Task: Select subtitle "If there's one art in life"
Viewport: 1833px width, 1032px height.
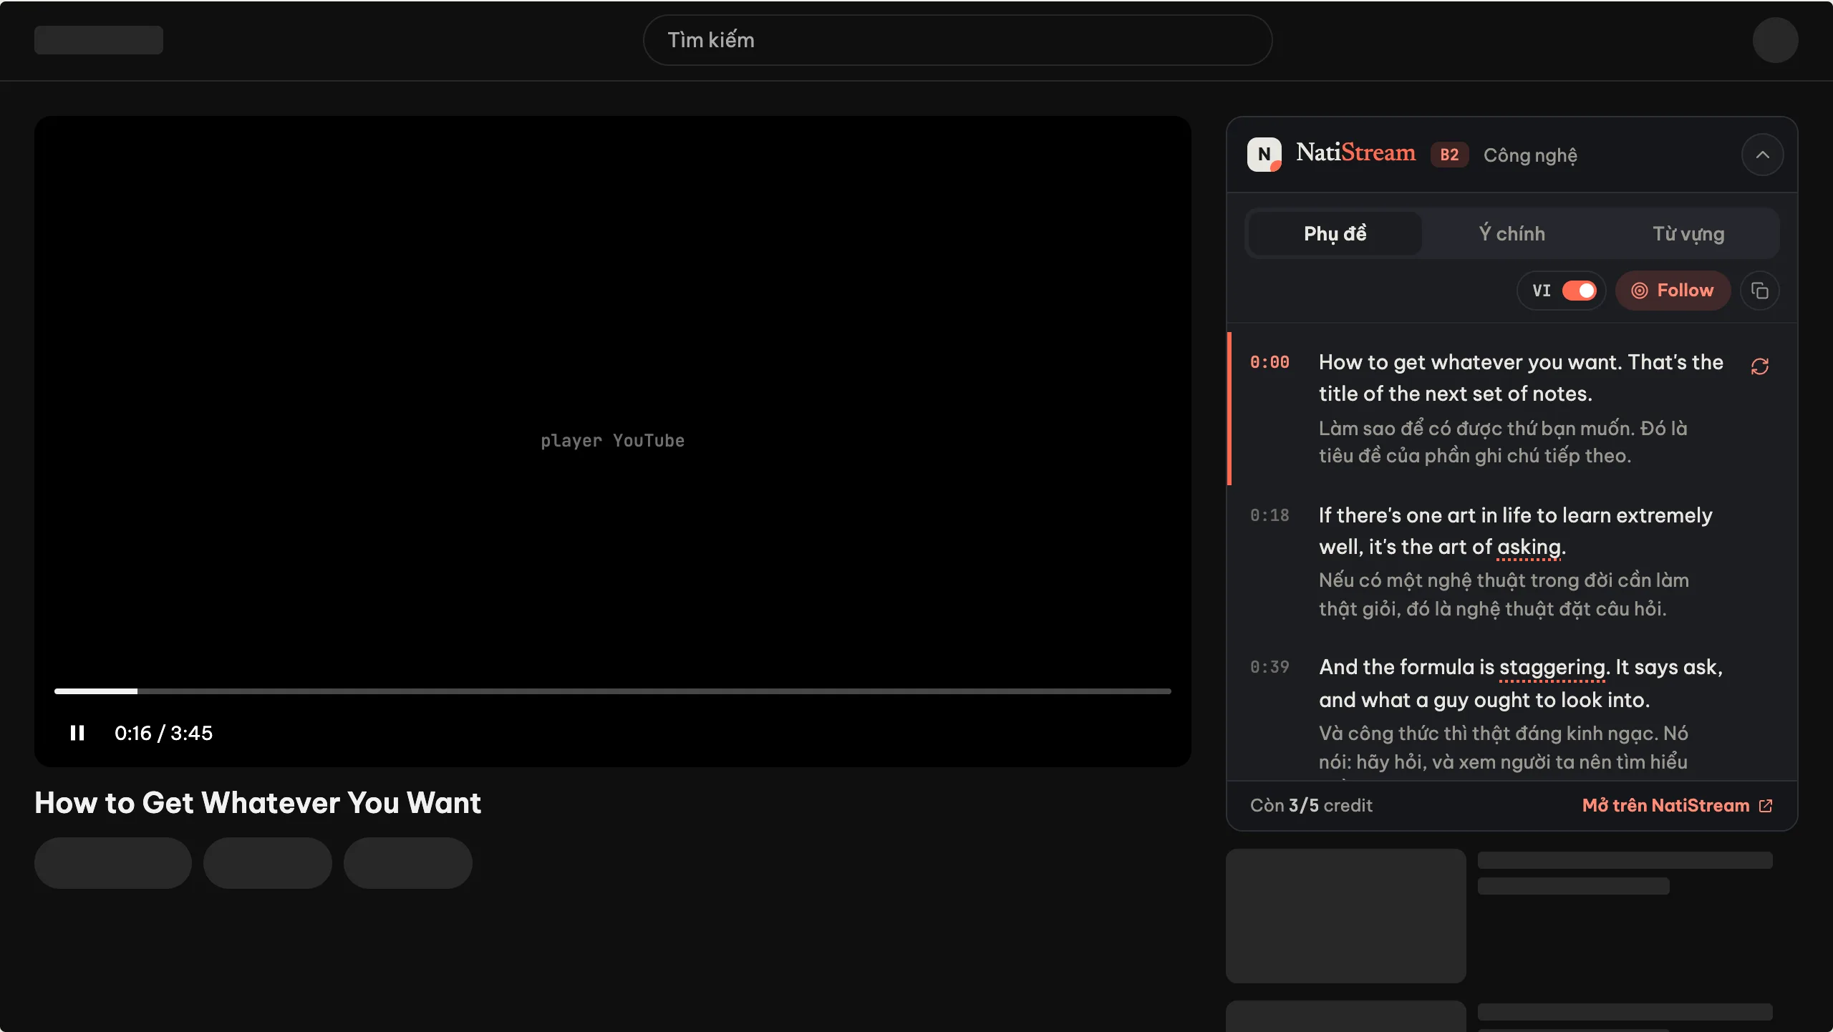Action: pyautogui.click(x=1516, y=531)
